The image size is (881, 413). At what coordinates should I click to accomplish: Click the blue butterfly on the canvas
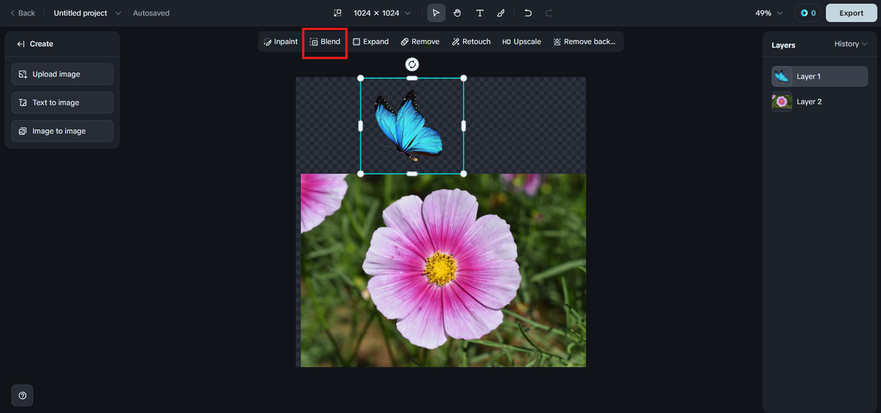(x=407, y=125)
